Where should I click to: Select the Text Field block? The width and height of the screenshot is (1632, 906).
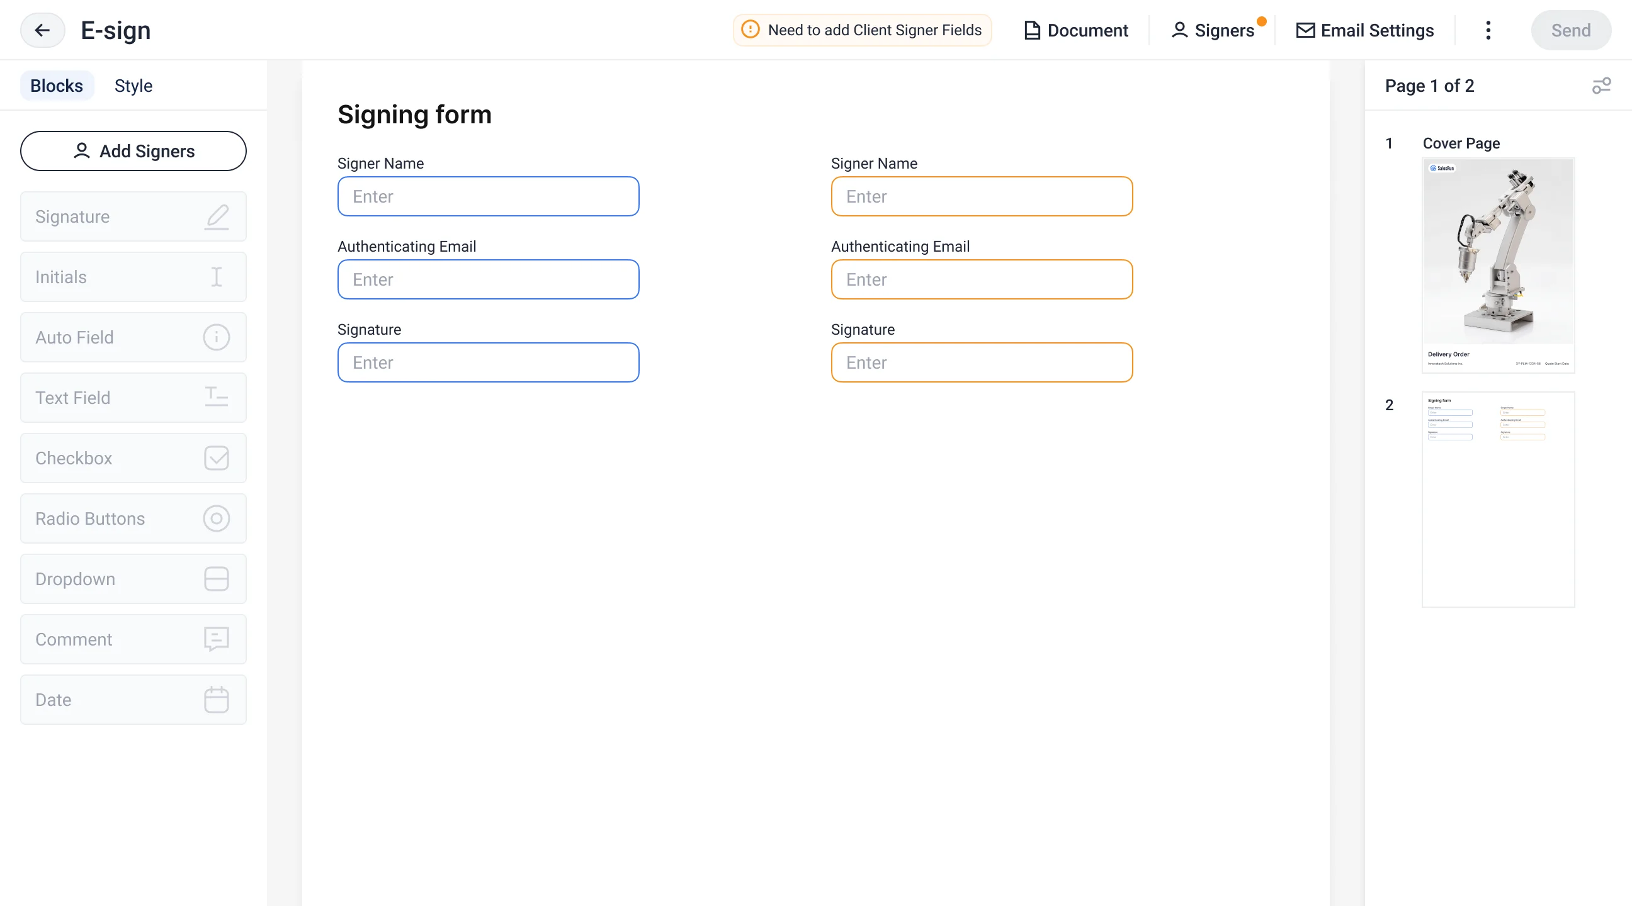click(x=133, y=398)
